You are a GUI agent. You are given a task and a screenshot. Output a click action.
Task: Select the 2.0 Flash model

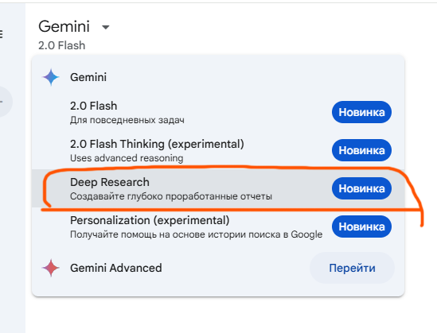click(x=218, y=112)
